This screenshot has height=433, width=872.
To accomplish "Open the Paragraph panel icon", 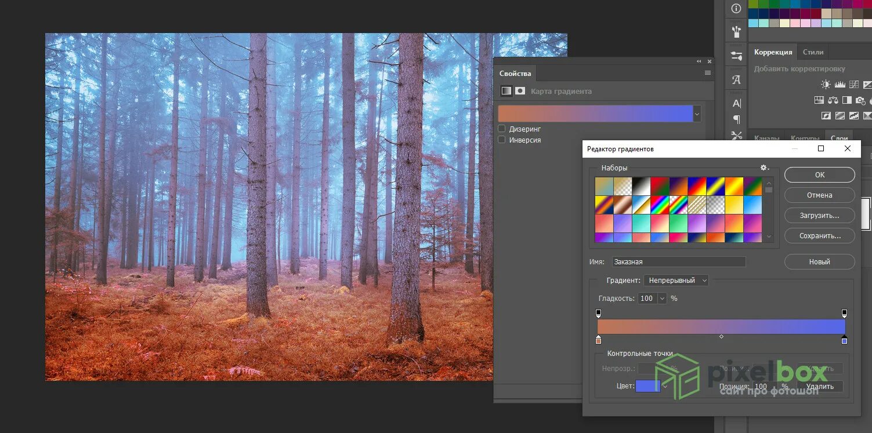I will [x=736, y=119].
